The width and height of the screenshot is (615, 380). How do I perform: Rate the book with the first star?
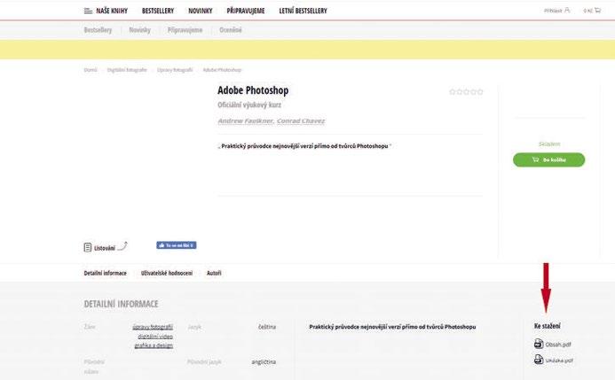(453, 91)
